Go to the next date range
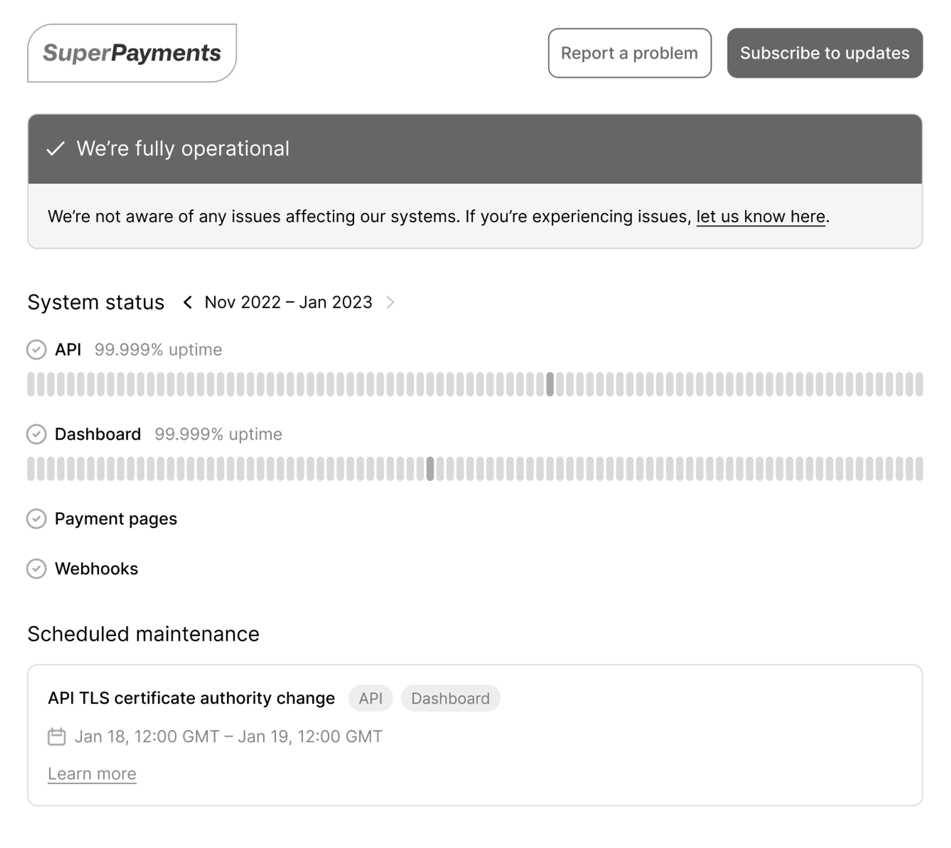The width and height of the screenshot is (951, 848). tap(391, 302)
